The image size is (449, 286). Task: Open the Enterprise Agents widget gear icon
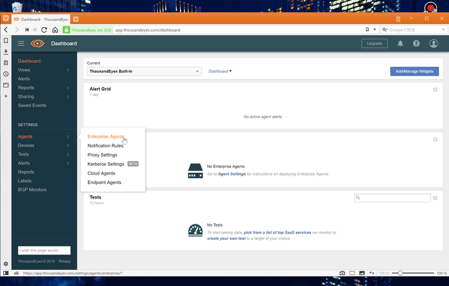pos(435,140)
